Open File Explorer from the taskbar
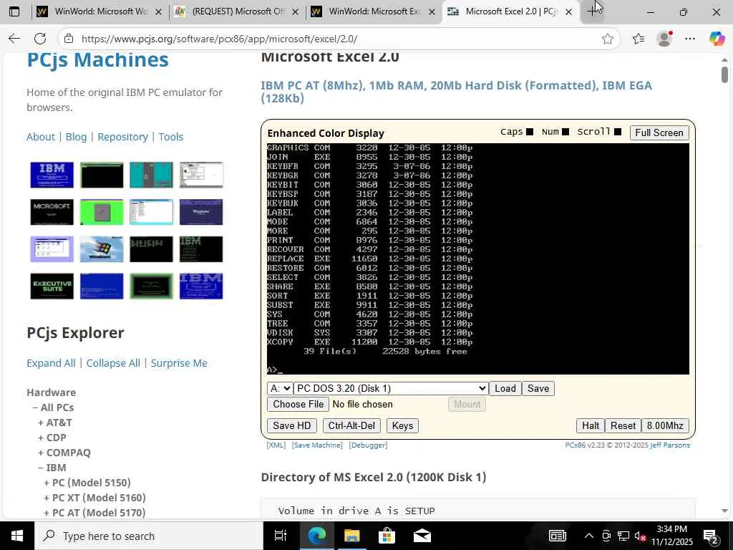Image resolution: width=733 pixels, height=550 pixels. click(x=351, y=536)
